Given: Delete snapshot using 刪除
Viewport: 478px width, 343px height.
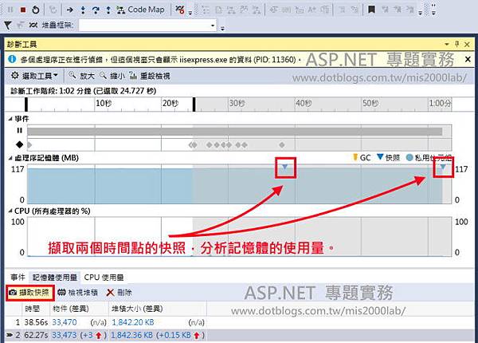Looking at the screenshot, I should [119, 293].
